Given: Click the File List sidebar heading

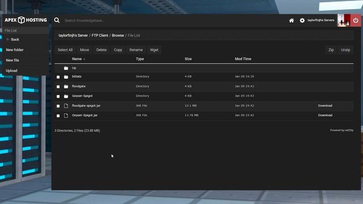Looking at the screenshot, I should [11, 31].
